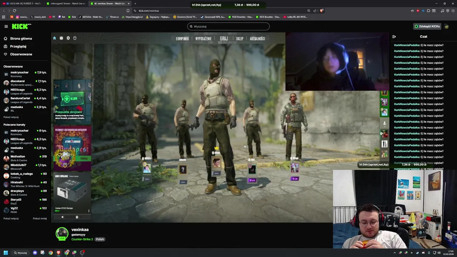Open CS2 settings gear icon
The height and width of the screenshot is (257, 457).
(x=68, y=38)
